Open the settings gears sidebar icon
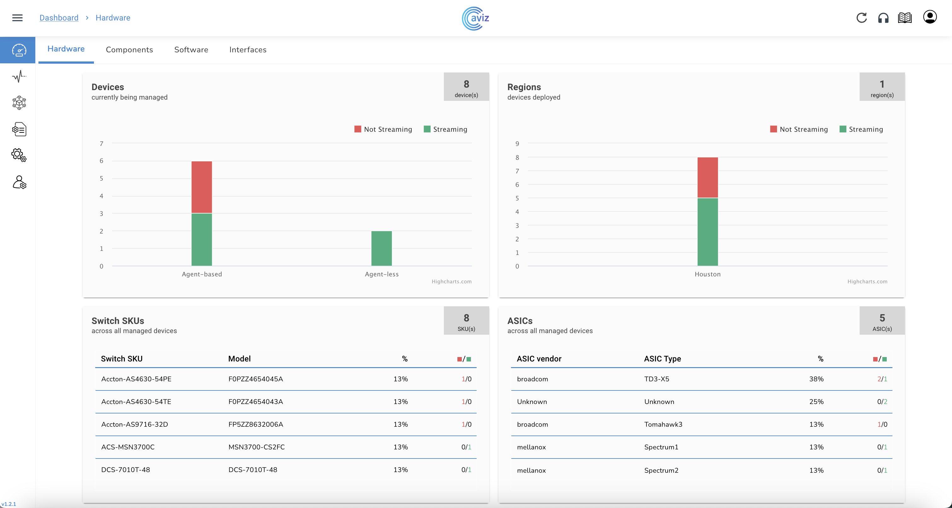 (19, 155)
